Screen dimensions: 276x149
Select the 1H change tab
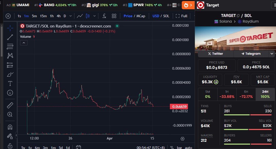pos(227,94)
